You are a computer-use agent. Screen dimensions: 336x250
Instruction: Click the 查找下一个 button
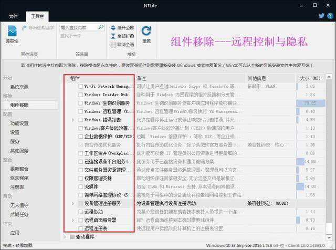pyautogui.click(x=71, y=36)
